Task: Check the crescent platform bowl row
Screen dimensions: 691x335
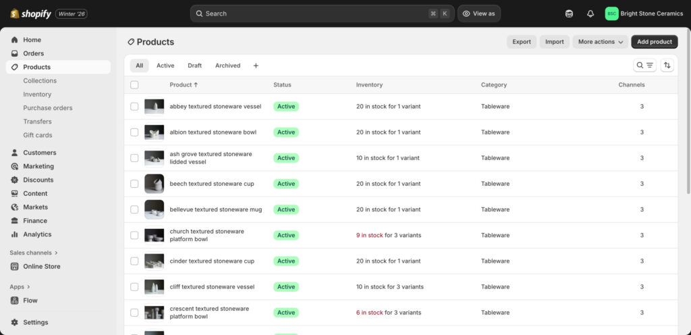Action: tap(134, 313)
